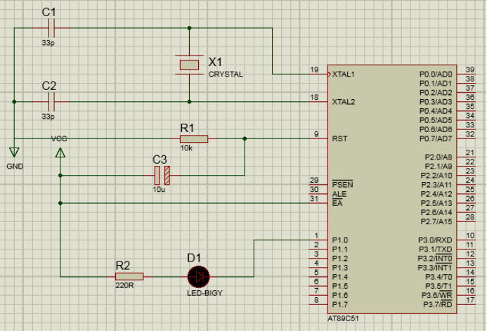This screenshot has height=331, width=487.
Task: Click the D1 LED symbol
Action: click(197, 276)
